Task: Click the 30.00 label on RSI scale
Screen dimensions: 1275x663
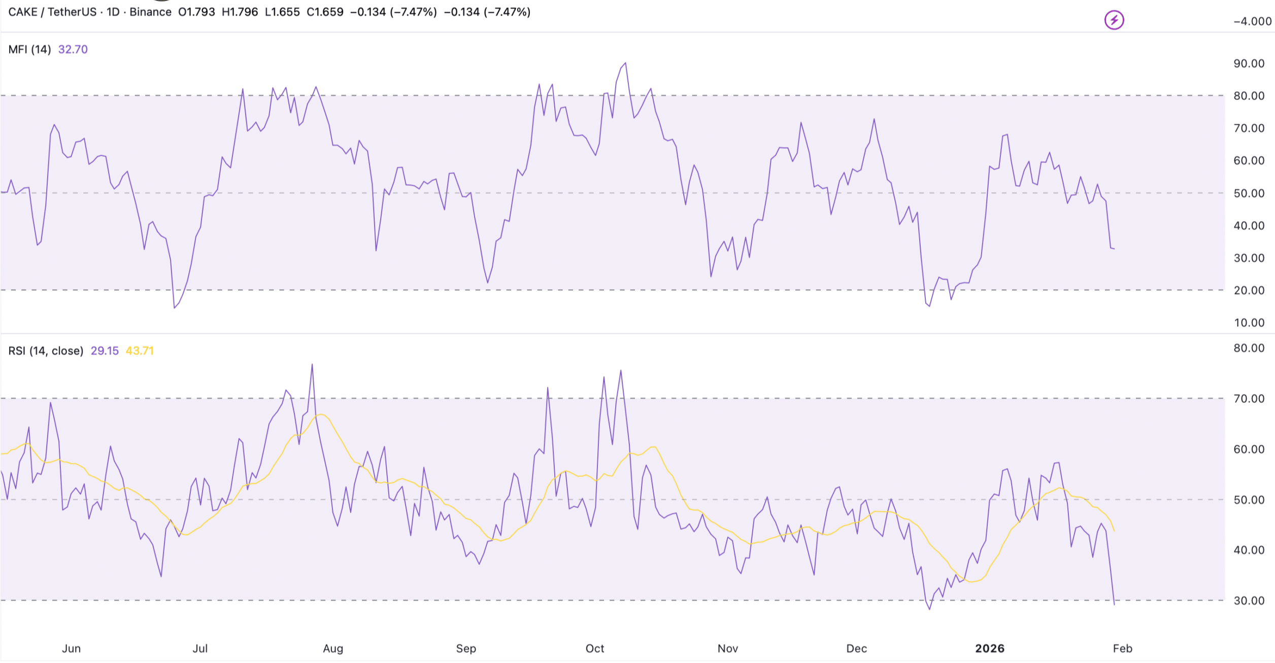Action: point(1249,601)
